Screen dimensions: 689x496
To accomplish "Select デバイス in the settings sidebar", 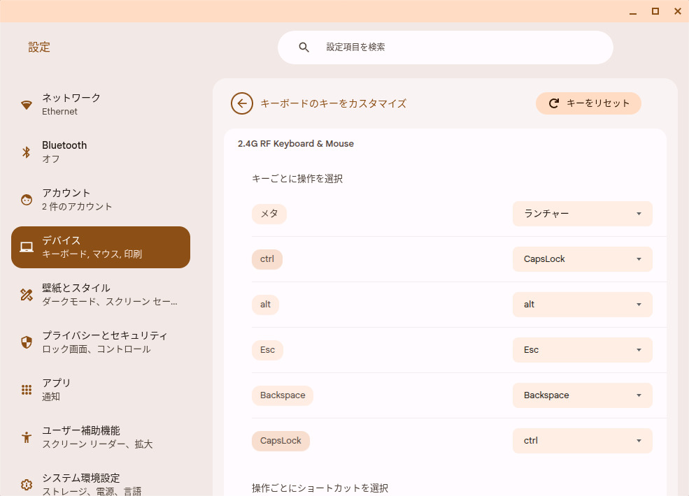I will (101, 247).
